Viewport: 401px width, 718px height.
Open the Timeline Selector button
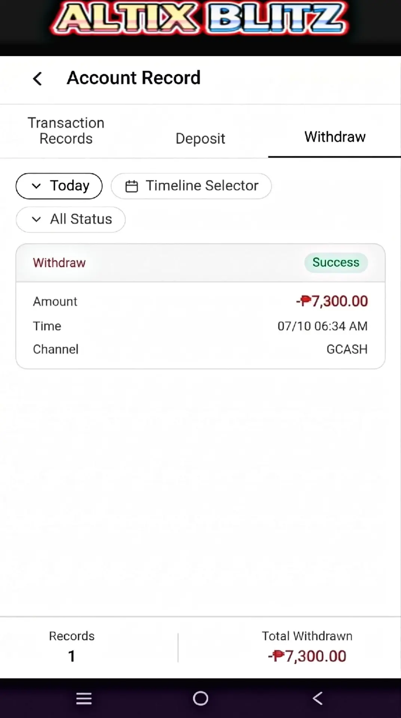pyautogui.click(x=191, y=186)
